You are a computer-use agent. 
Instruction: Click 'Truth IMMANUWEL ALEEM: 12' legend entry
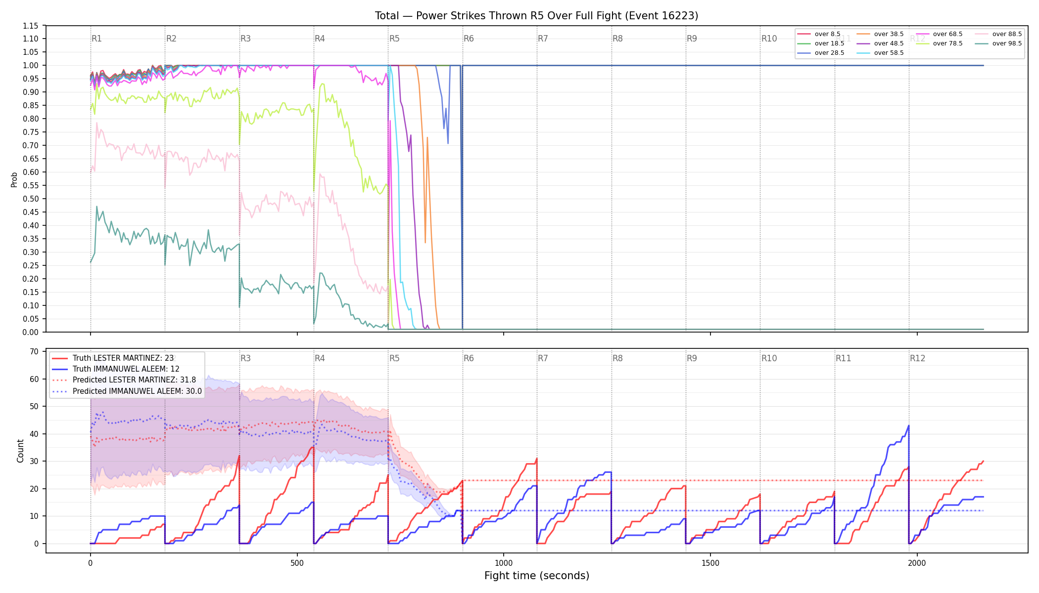tap(116, 369)
